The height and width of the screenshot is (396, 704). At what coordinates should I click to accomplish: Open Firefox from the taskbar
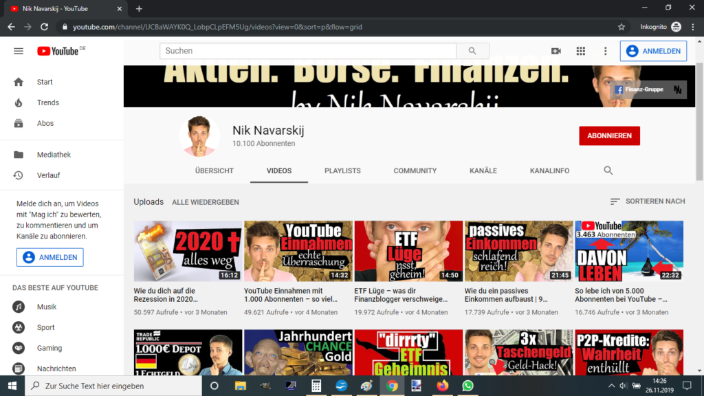(442, 386)
